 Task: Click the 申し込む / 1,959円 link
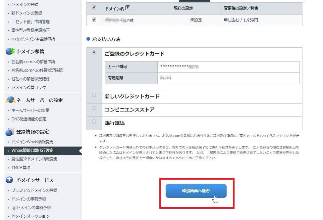(x=241, y=20)
